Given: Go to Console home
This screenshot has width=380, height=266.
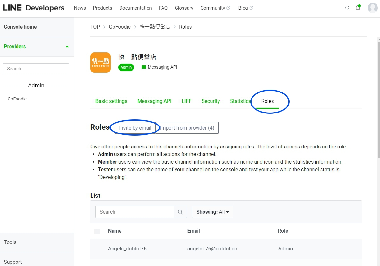Looking at the screenshot, I should point(20,27).
